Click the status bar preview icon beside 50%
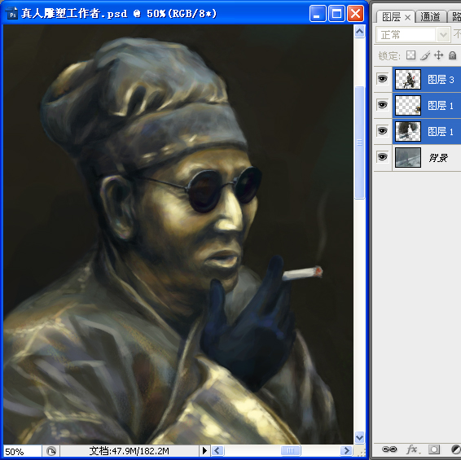This screenshot has height=460, width=461. point(51,451)
